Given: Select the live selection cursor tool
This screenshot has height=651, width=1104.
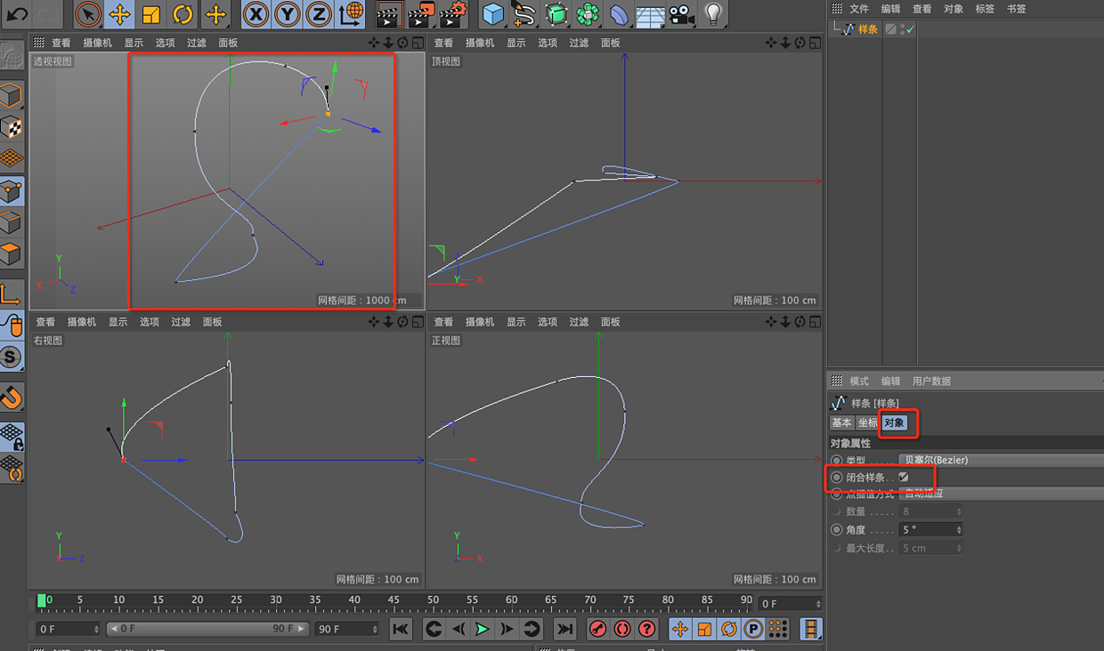Looking at the screenshot, I should [x=87, y=13].
